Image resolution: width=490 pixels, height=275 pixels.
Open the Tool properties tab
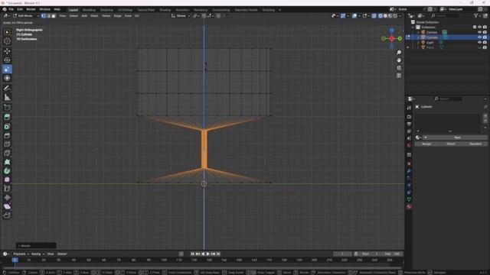click(409, 108)
